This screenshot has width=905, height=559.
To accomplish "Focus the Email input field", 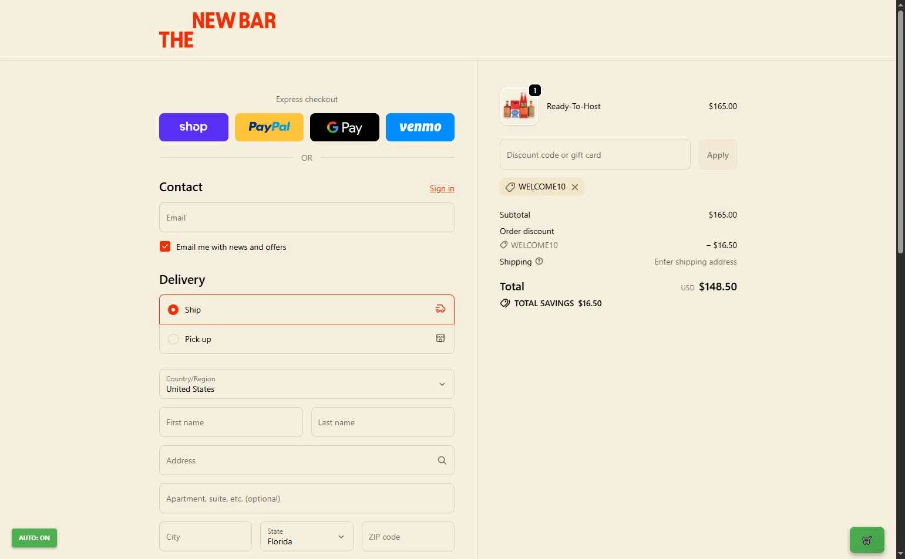I will [307, 218].
